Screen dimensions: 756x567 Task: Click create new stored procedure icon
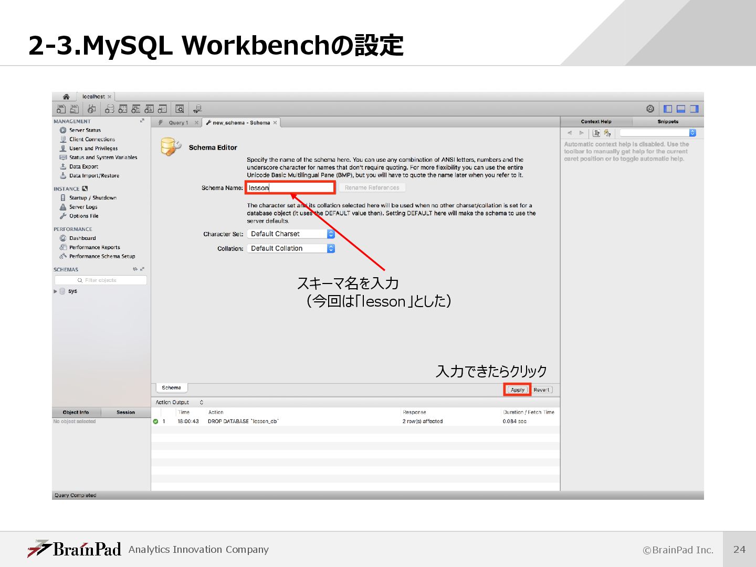point(149,109)
